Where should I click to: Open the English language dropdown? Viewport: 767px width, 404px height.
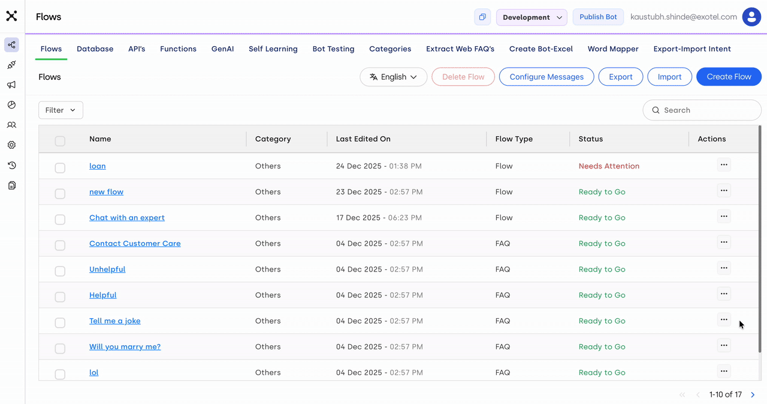click(394, 77)
